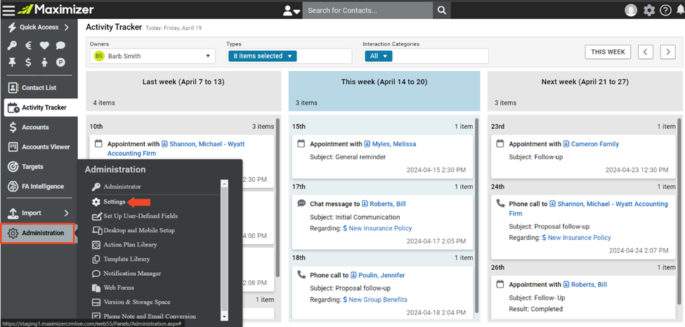Screen dimensions: 685x327
Task: Click the help question mark icon
Action: [x=665, y=10]
